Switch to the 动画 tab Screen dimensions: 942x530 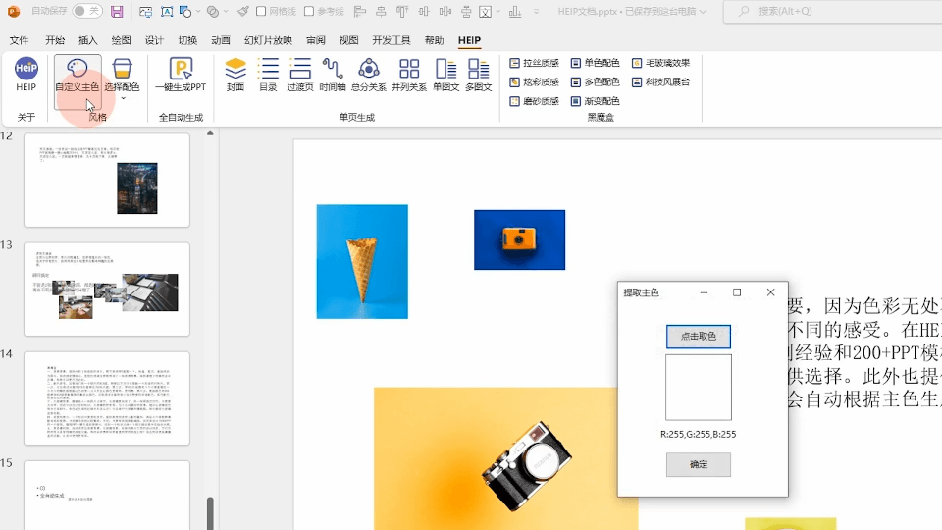pos(221,40)
